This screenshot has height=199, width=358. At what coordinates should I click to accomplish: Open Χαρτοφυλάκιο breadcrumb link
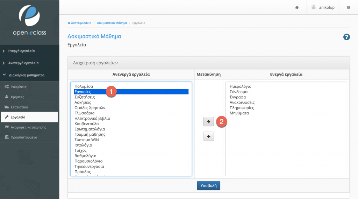coord(79,23)
